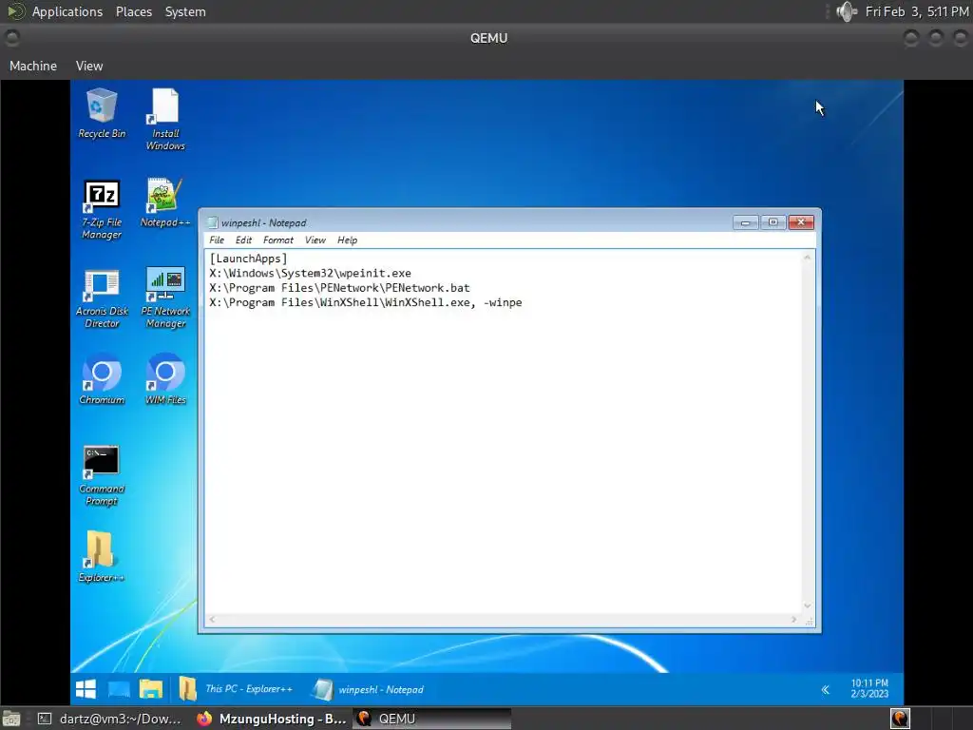Select the QEMU panel button
The width and height of the screenshot is (973, 730).
(432, 719)
